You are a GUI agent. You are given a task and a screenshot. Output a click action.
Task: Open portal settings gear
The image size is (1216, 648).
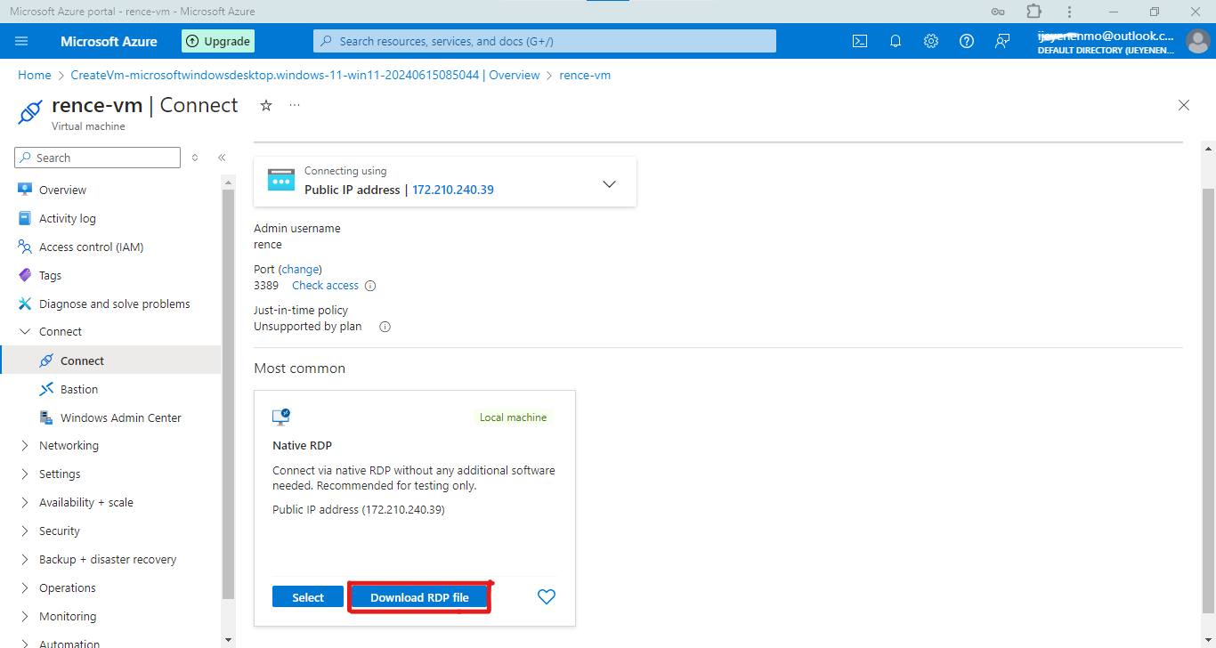(931, 41)
